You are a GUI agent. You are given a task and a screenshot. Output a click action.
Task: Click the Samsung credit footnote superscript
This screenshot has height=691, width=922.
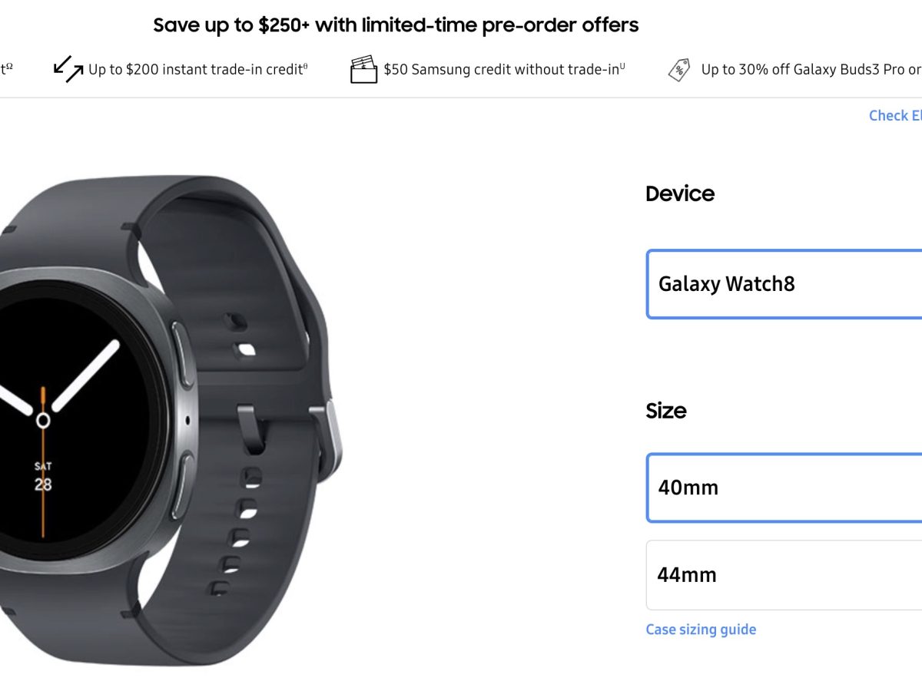tap(622, 67)
